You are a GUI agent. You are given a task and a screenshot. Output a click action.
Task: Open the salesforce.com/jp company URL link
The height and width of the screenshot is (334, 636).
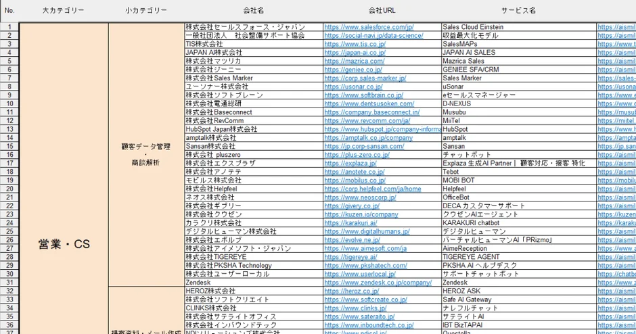pos(369,27)
